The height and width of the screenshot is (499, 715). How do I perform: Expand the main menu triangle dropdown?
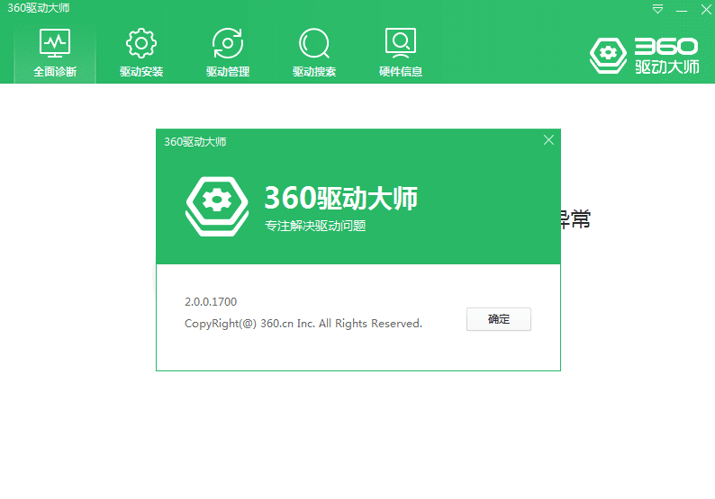coord(658,9)
